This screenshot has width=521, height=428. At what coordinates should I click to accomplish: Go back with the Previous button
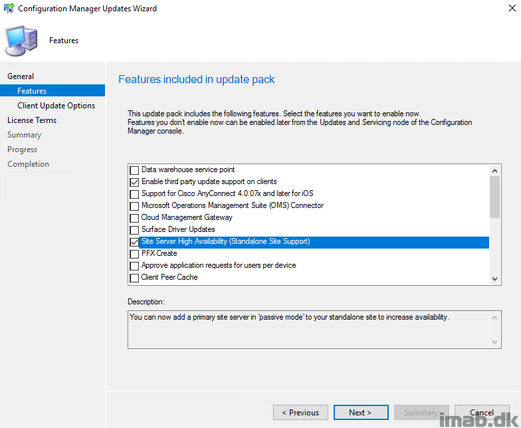click(300, 412)
